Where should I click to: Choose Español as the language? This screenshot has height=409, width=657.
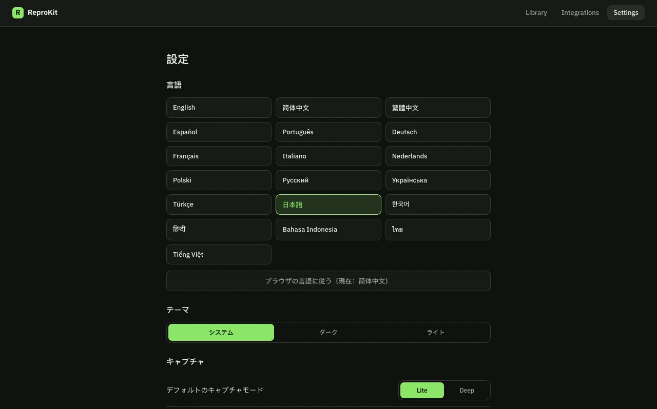(219, 132)
